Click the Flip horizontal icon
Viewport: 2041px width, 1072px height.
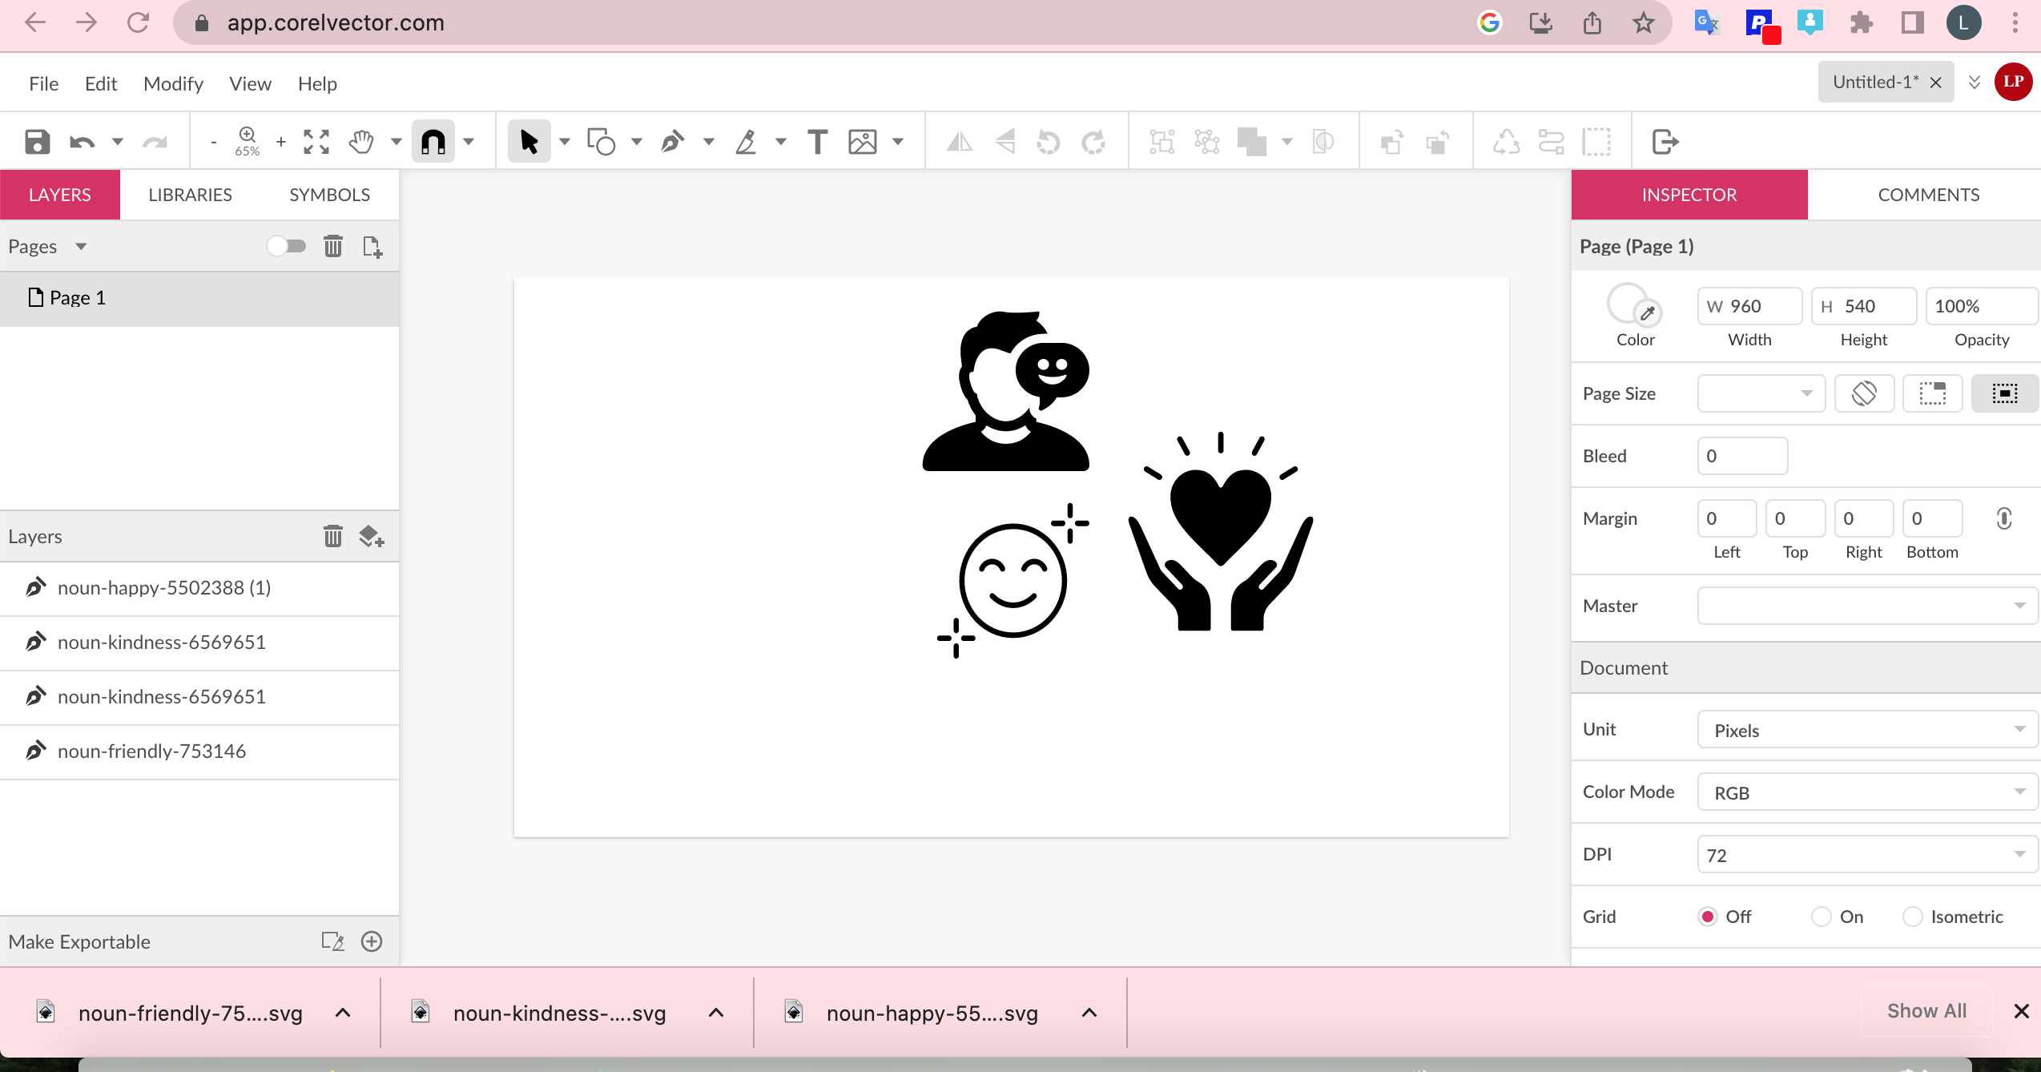(x=959, y=142)
